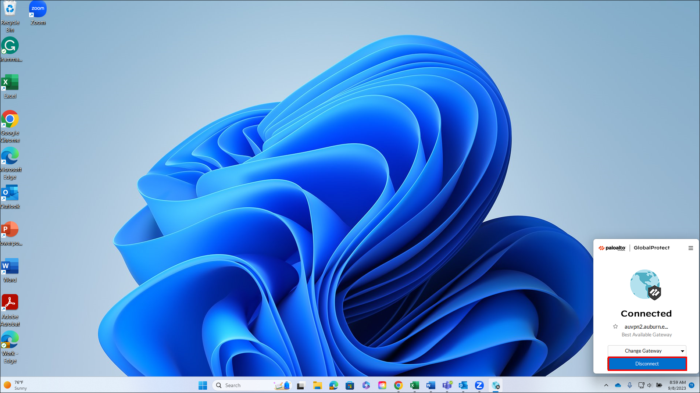Click the GlobalProtect globe icon in taskbar
This screenshot has height=393, width=700.
[x=496, y=385]
